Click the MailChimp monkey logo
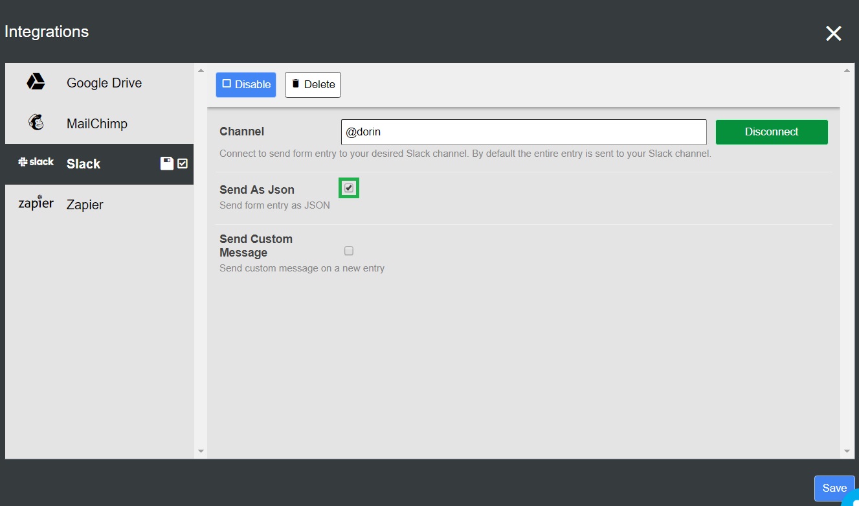Viewport: 859px width, 506px height. click(x=36, y=122)
